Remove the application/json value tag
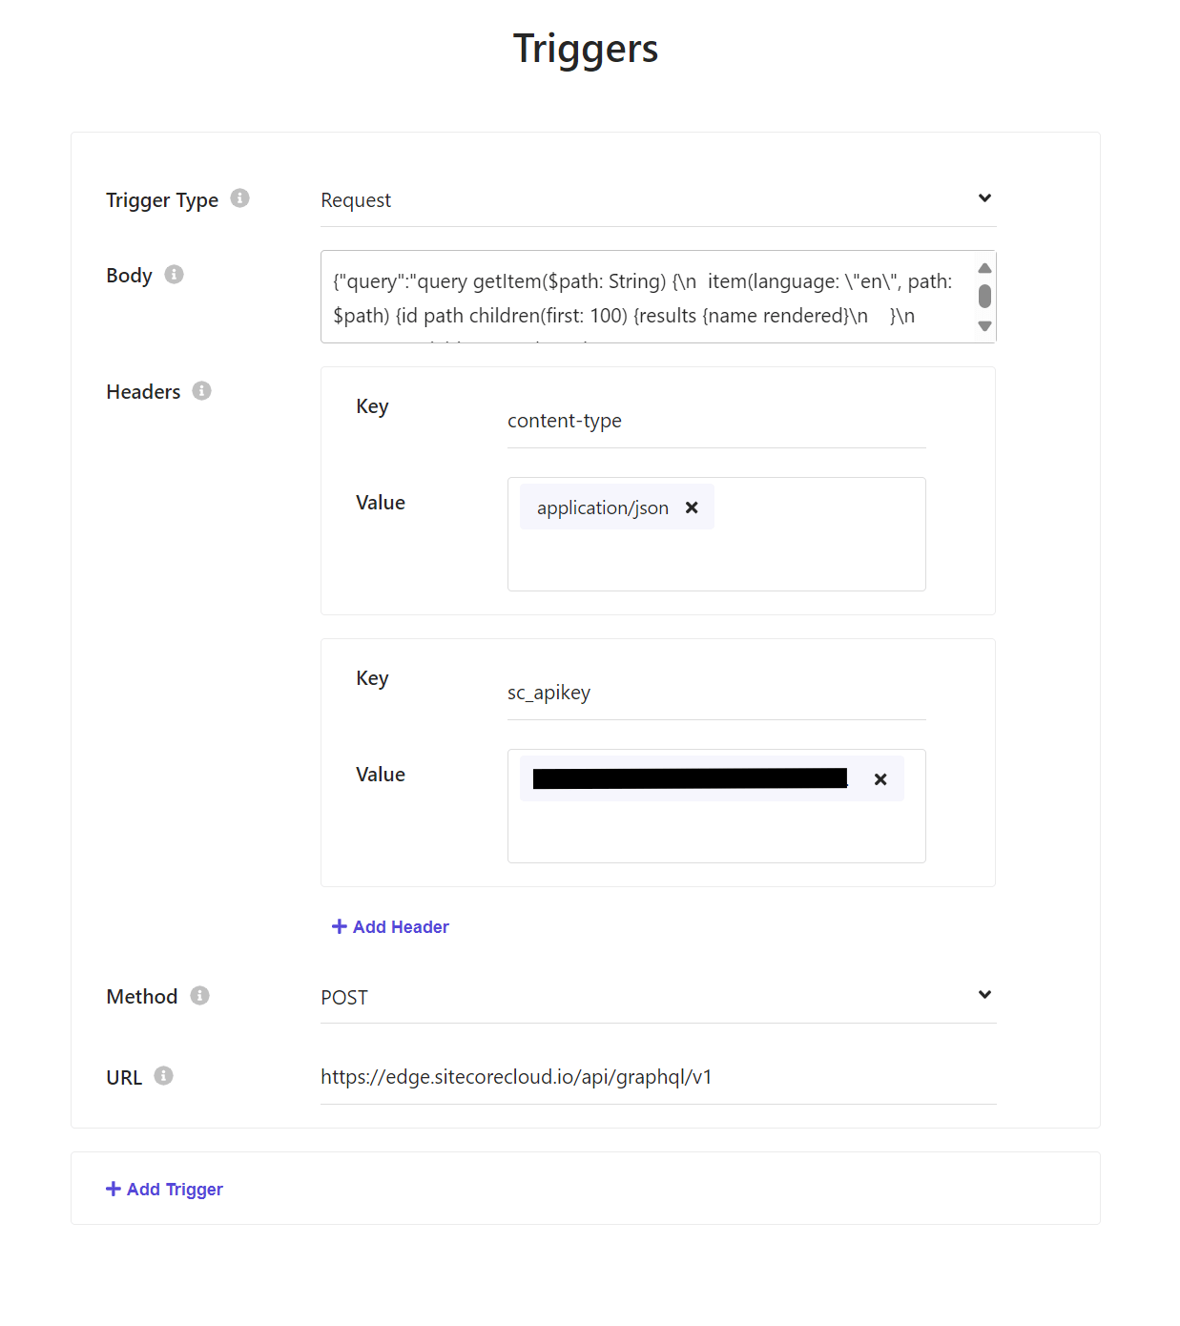Screen dimensions: 1180x1326 pyautogui.click(x=692, y=508)
